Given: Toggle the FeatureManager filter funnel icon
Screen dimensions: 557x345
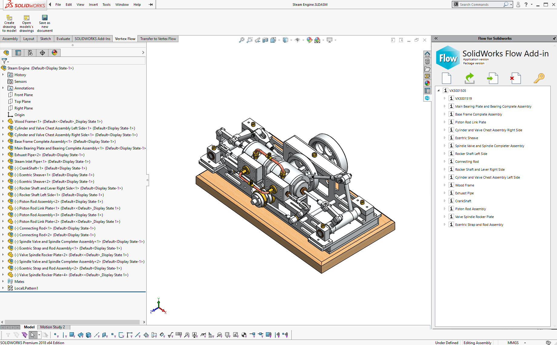Looking at the screenshot, I should tap(5, 61).
